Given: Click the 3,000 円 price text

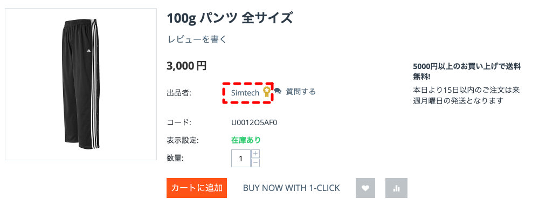Looking at the screenshot, I should click(x=186, y=65).
